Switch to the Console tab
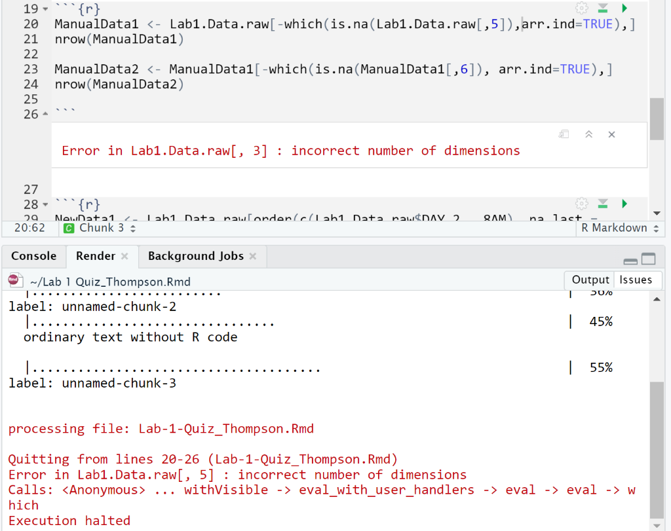 34,256
